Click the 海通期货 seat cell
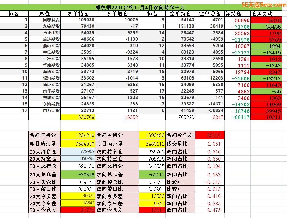This screenshot has height=218, width=287. pyautogui.click(x=44, y=72)
